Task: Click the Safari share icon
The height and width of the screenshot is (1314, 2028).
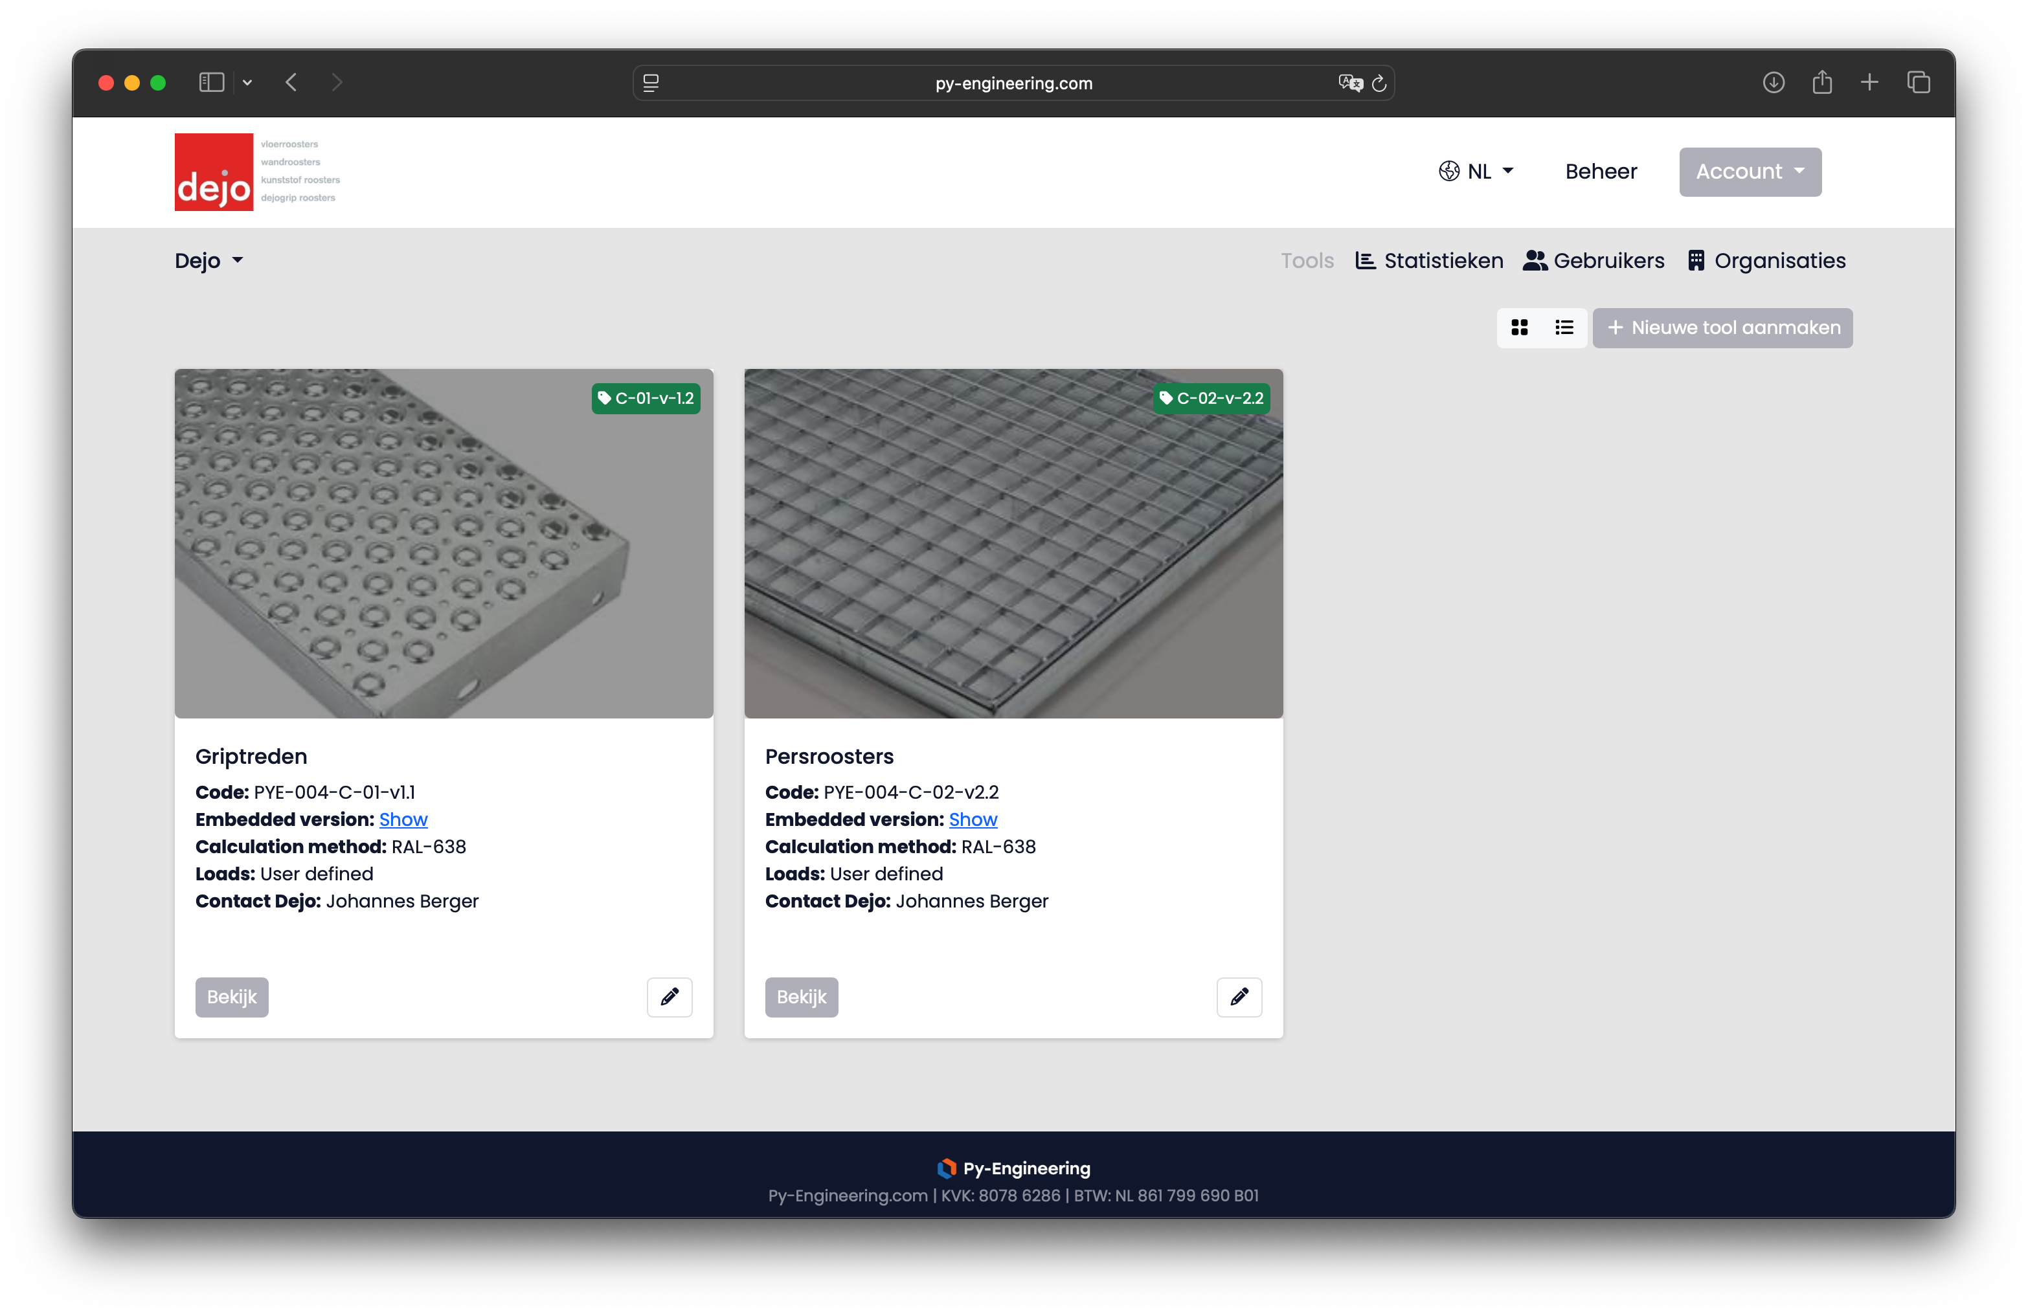Action: tap(1822, 83)
